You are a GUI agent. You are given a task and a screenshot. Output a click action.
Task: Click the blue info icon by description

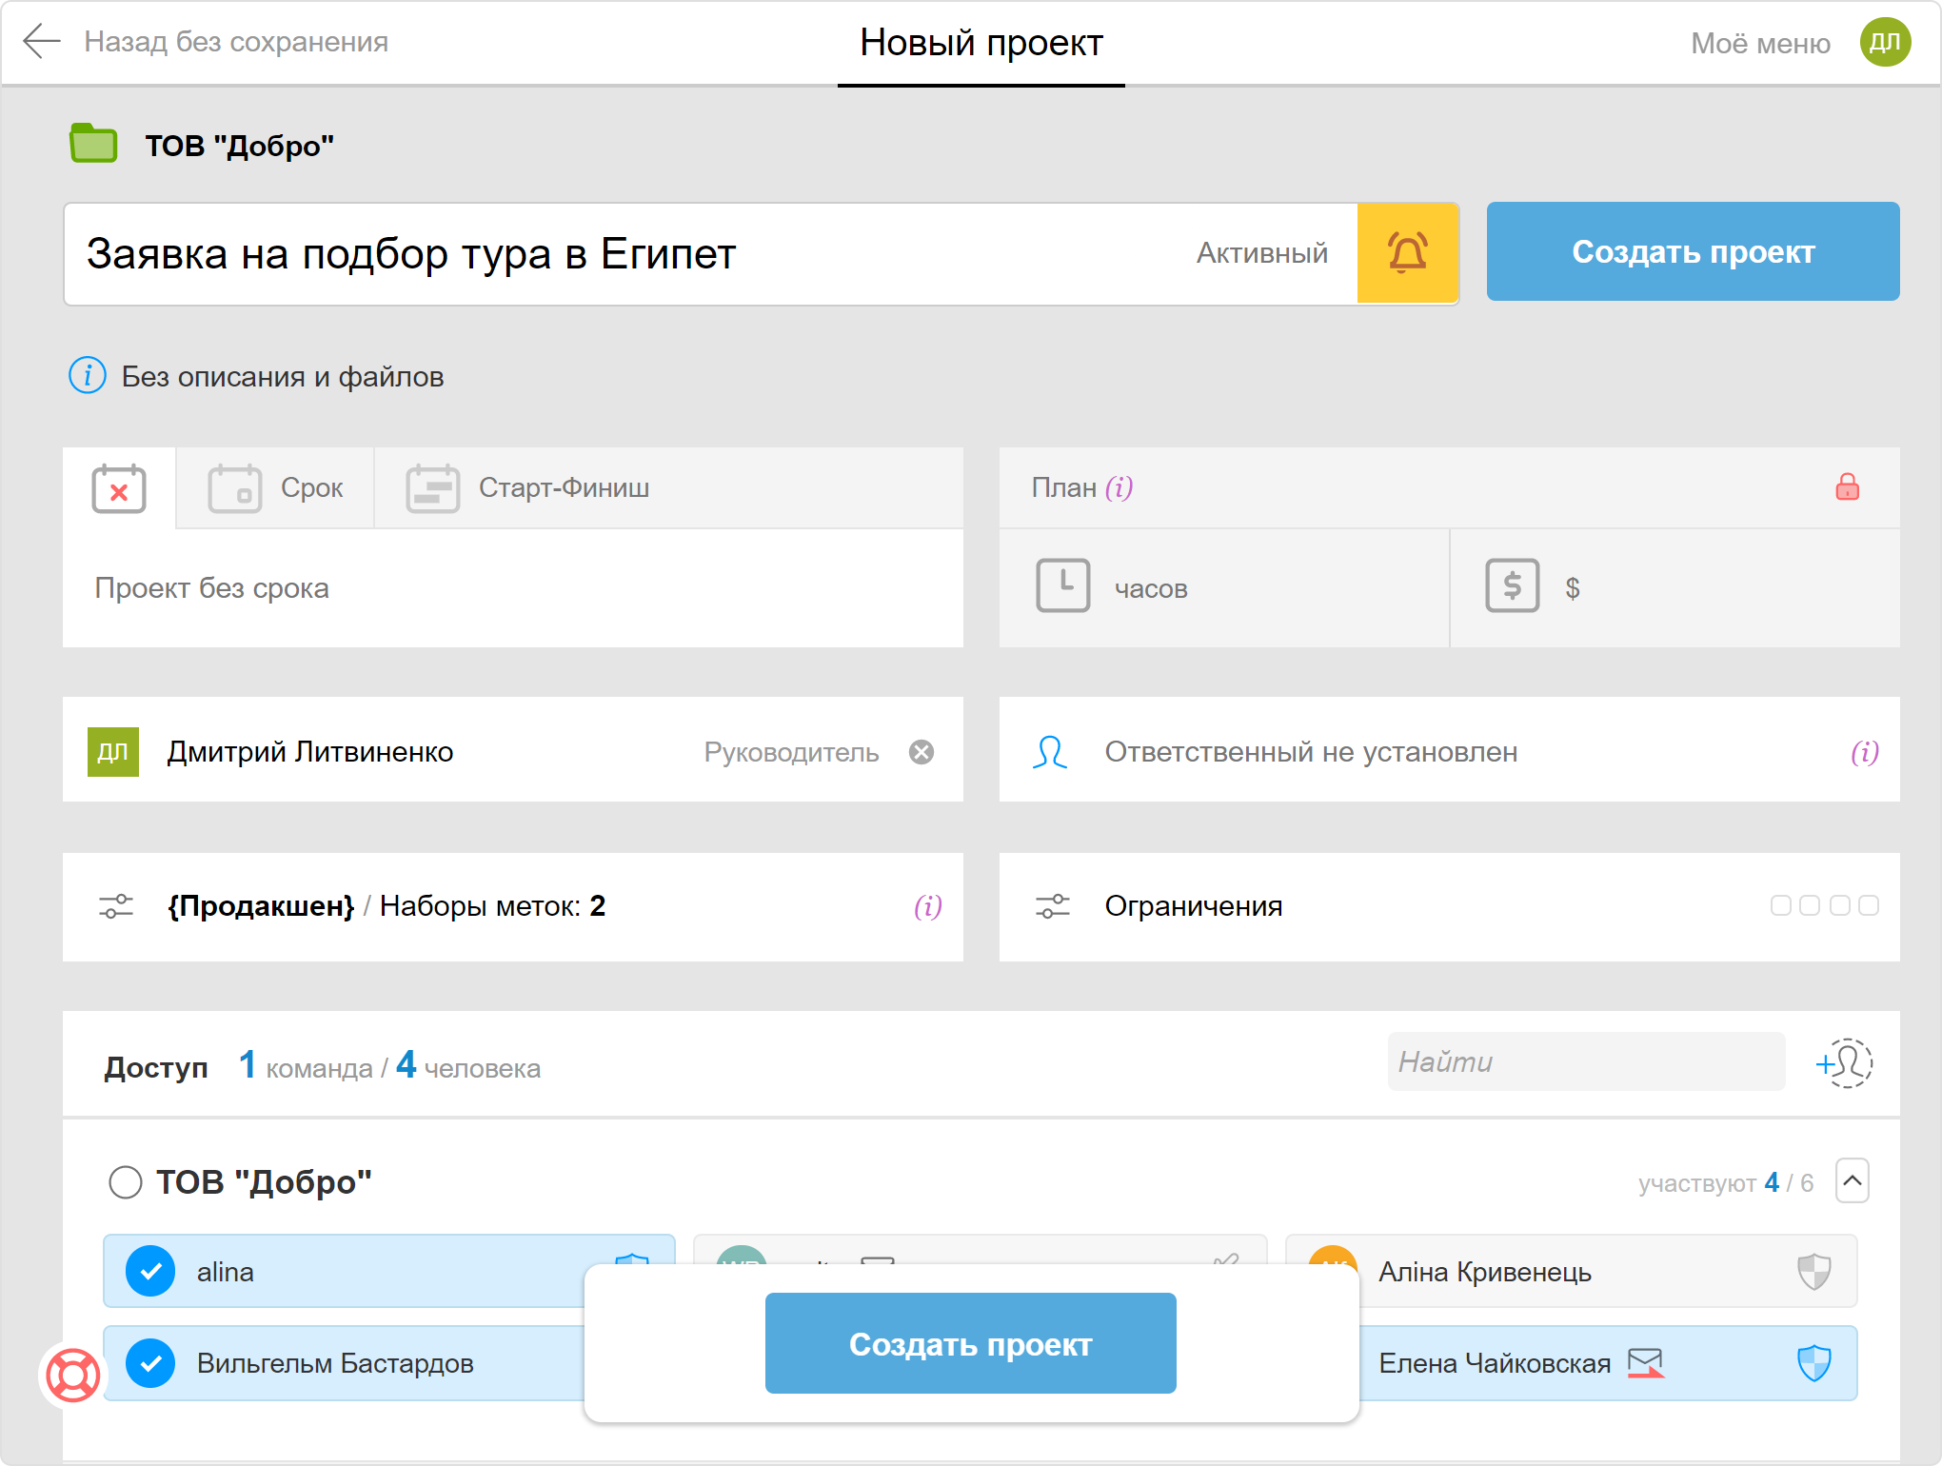pos(88,376)
